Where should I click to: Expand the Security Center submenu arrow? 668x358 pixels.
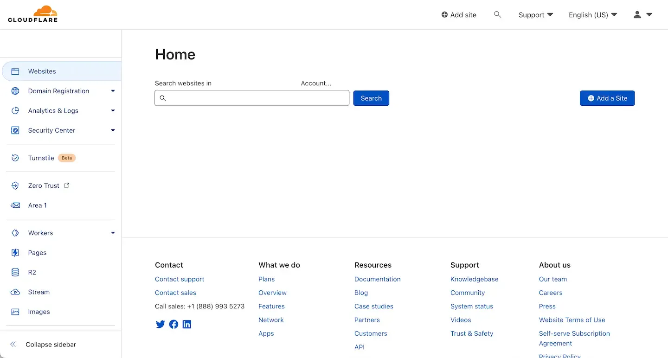click(113, 130)
